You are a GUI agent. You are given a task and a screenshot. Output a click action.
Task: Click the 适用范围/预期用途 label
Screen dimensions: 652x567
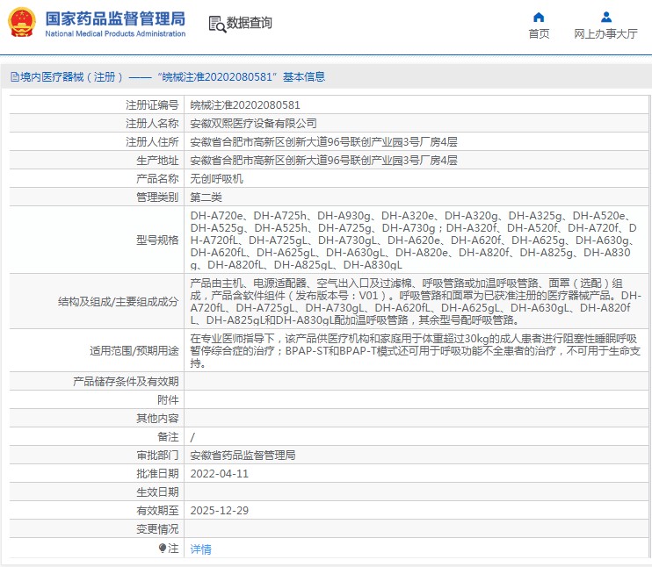tap(134, 351)
